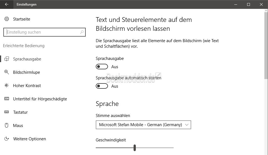Click the Startseite gear icon

tap(7, 19)
